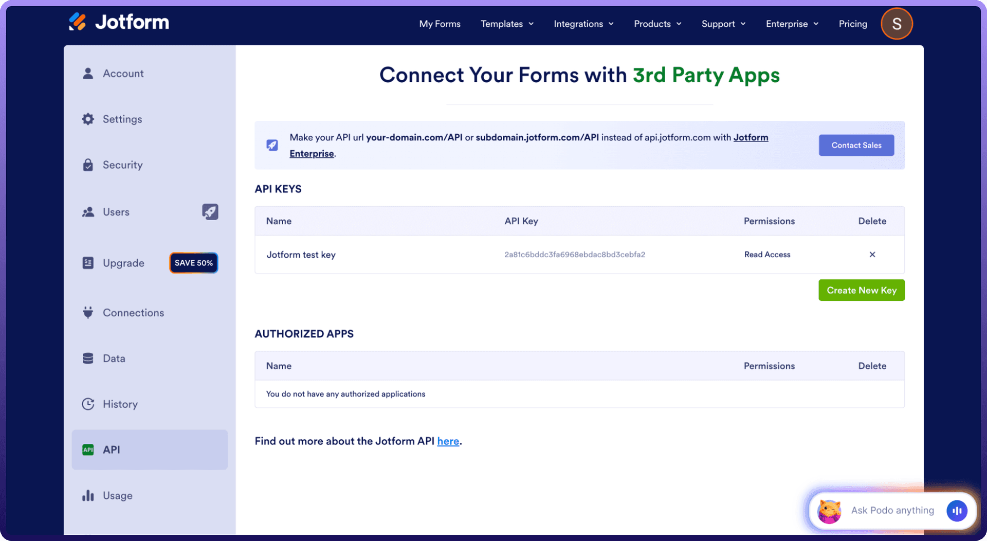987x541 pixels.
Task: Click the Podo voice button icon
Action: click(x=957, y=511)
